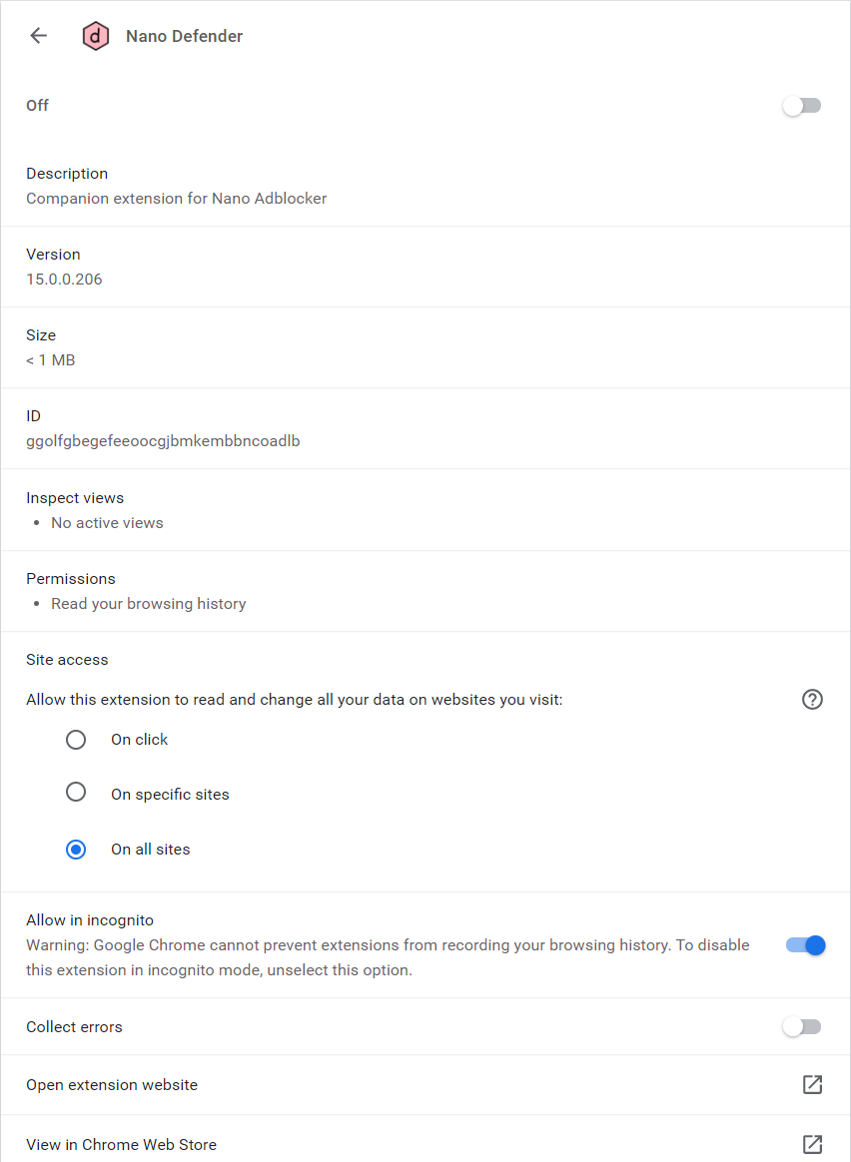851x1162 pixels.
Task: Open extension website
Action: [x=111, y=1085]
